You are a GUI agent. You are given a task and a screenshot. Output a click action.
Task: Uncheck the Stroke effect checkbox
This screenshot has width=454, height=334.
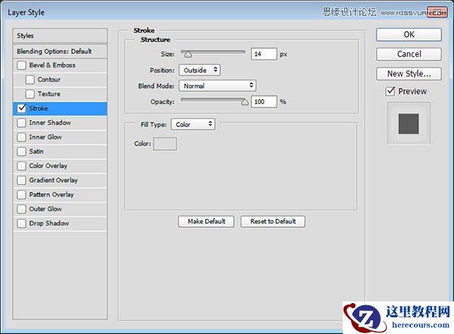pos(21,108)
